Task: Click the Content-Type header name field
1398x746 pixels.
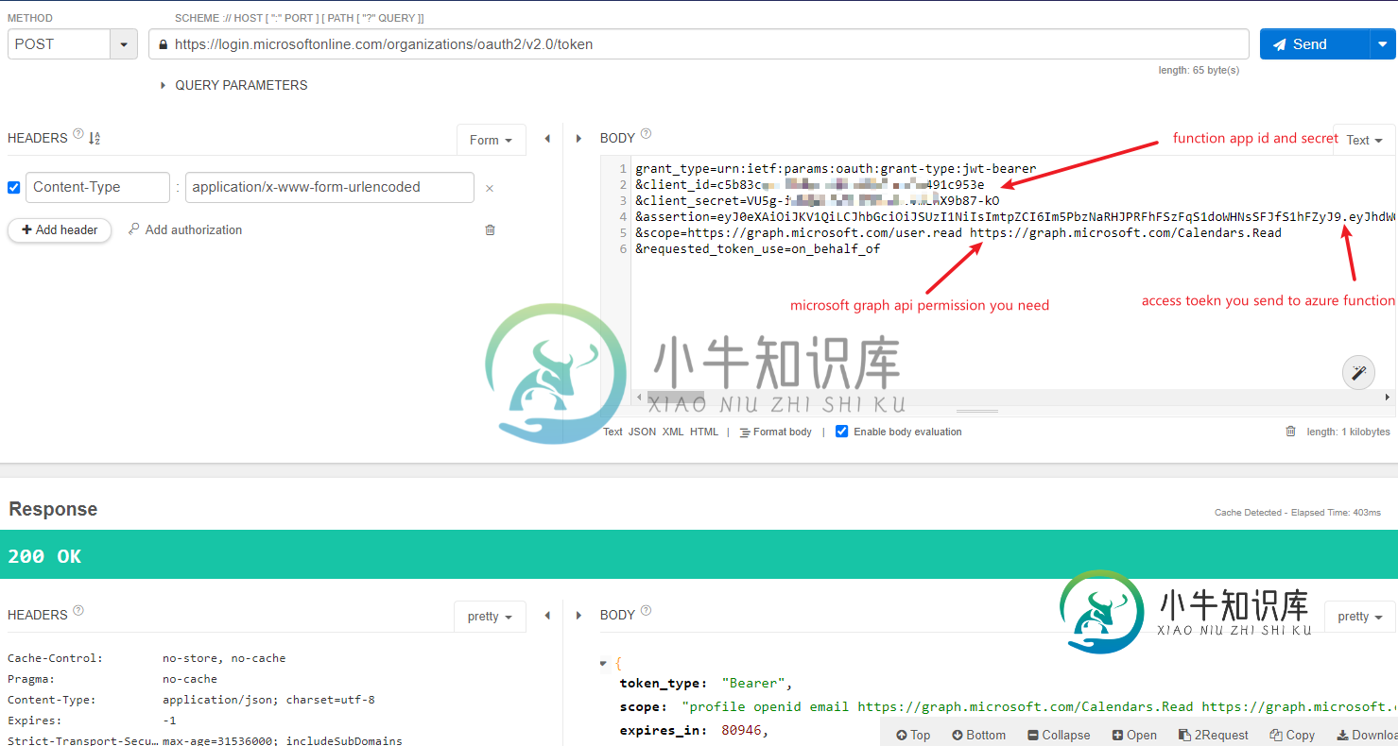Action: coord(97,187)
